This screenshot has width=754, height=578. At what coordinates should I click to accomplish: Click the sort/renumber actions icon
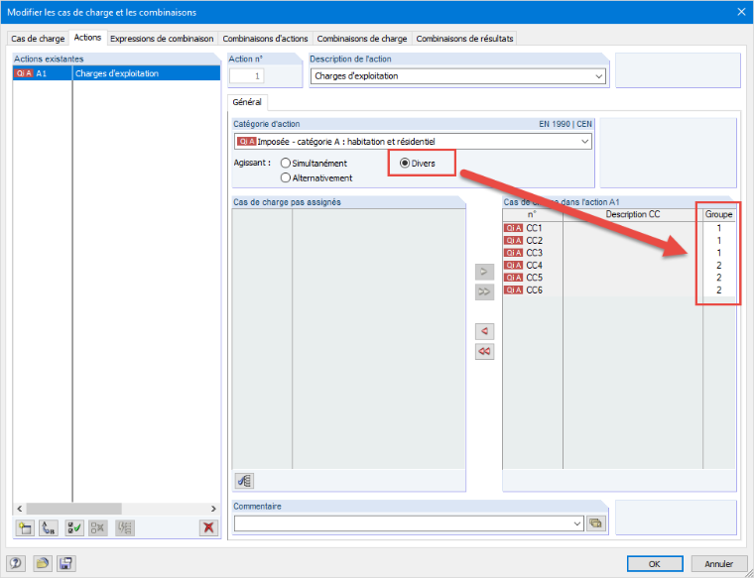(49, 528)
